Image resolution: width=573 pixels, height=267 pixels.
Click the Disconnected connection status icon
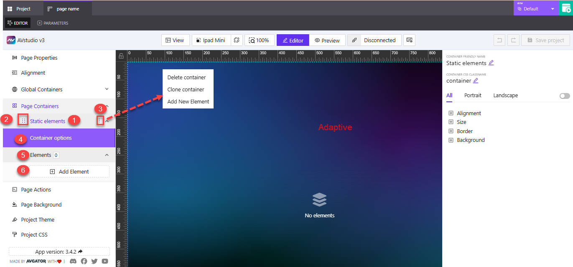(354, 40)
